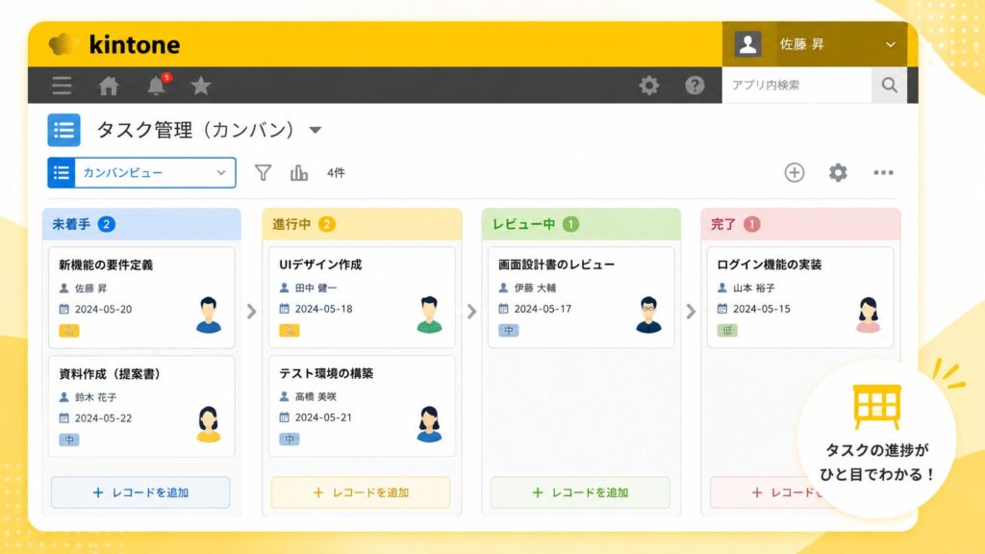Click the タスク管理（カンバン） app title

coord(195,130)
